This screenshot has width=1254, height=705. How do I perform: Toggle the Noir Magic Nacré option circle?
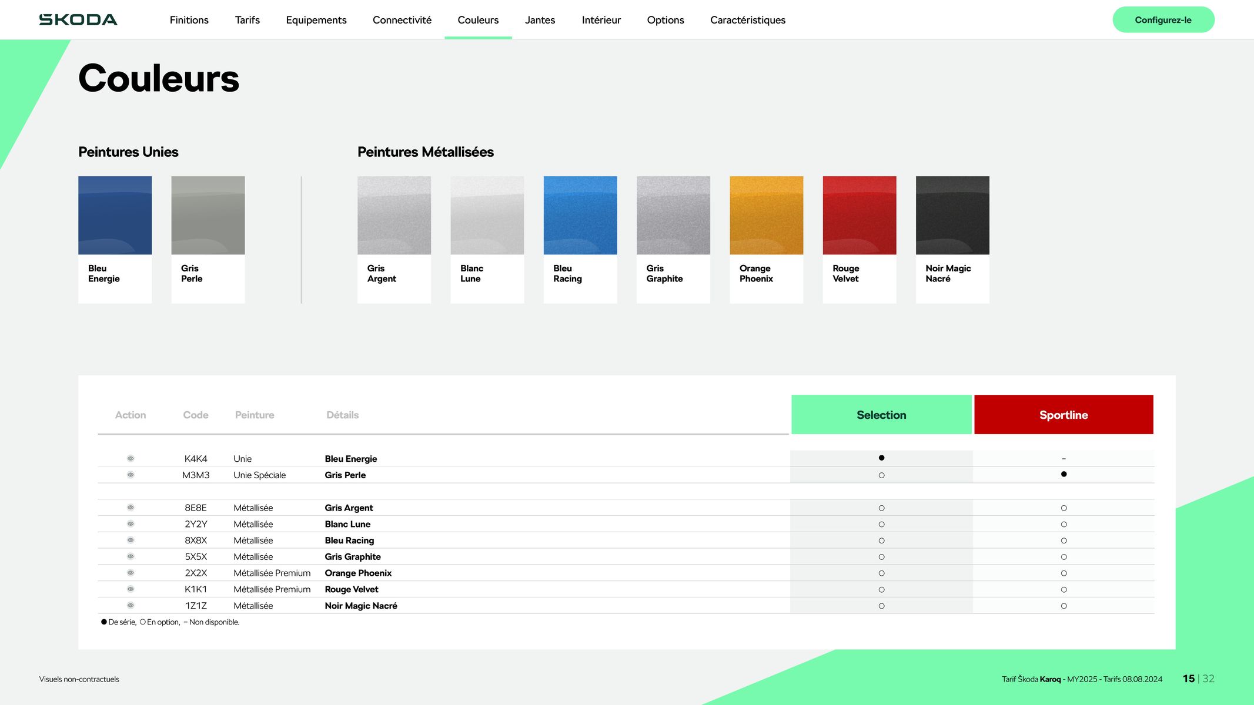pos(880,605)
